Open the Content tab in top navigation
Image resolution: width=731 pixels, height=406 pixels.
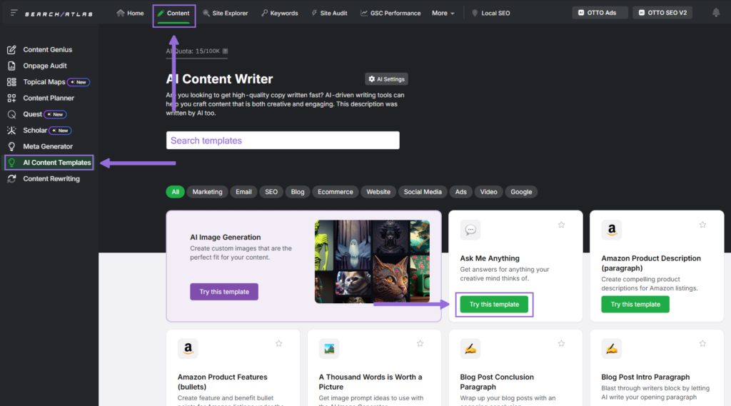tap(173, 13)
